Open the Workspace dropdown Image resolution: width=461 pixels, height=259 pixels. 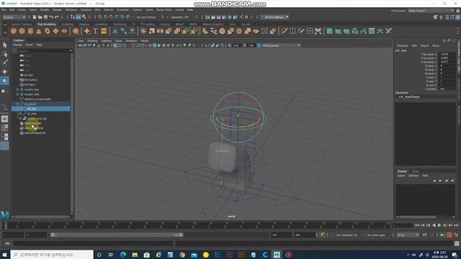tap(431, 11)
